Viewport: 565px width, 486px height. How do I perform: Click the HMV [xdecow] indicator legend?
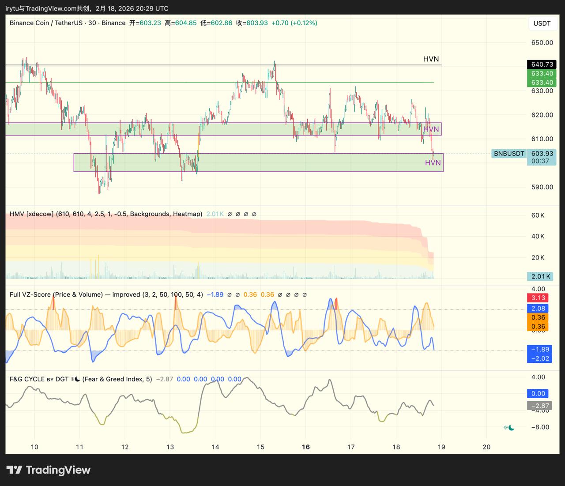click(106, 214)
